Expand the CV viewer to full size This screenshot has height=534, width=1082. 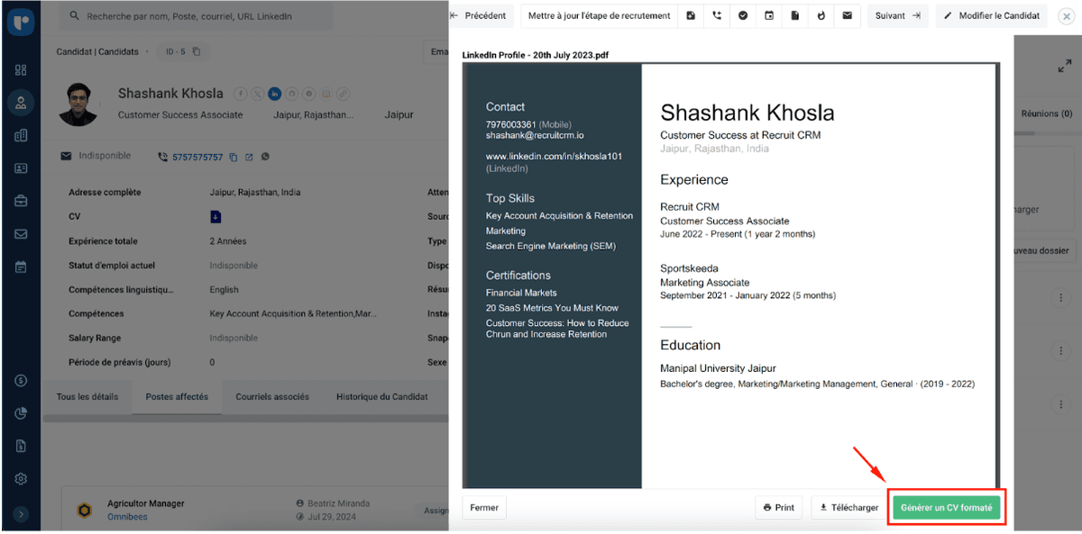1063,67
